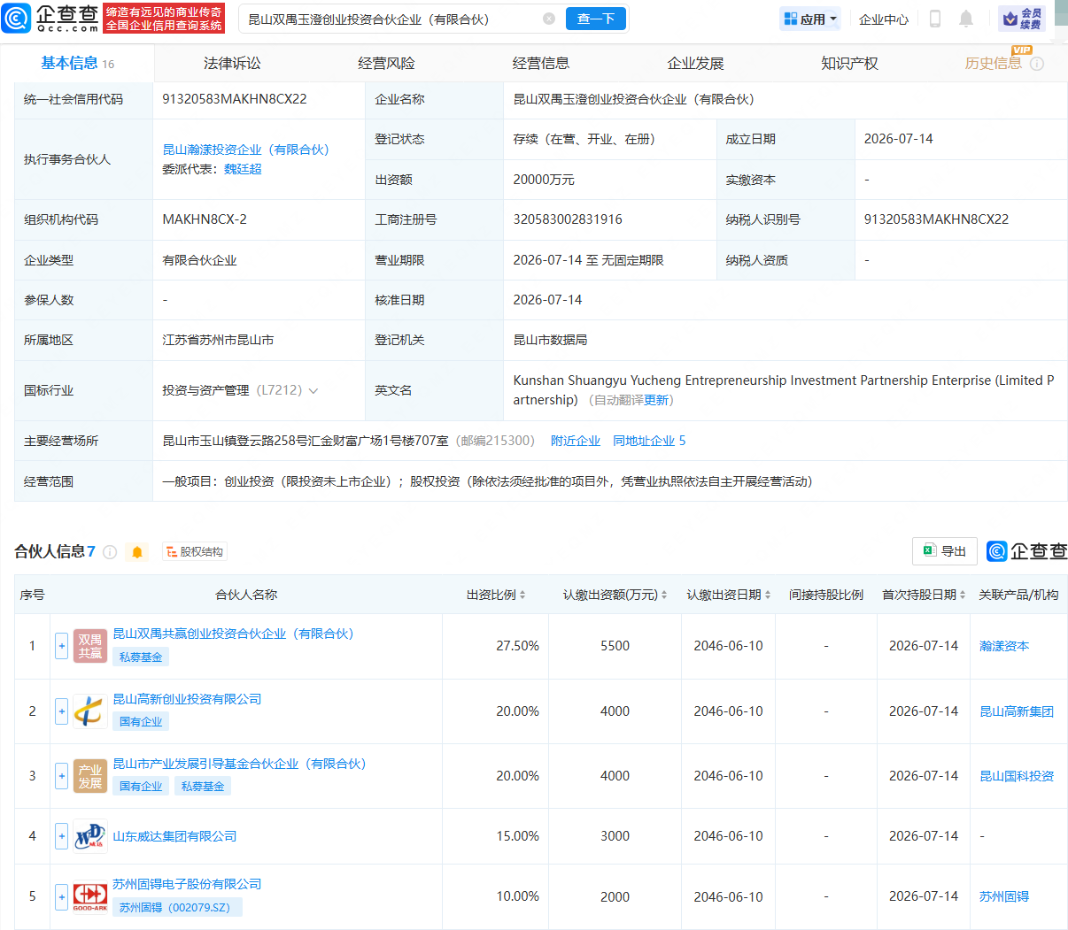Image resolution: width=1068 pixels, height=930 pixels.
Task: Open 昆山双禺共赢创业投资合伙企业 partner link
Action: (233, 634)
